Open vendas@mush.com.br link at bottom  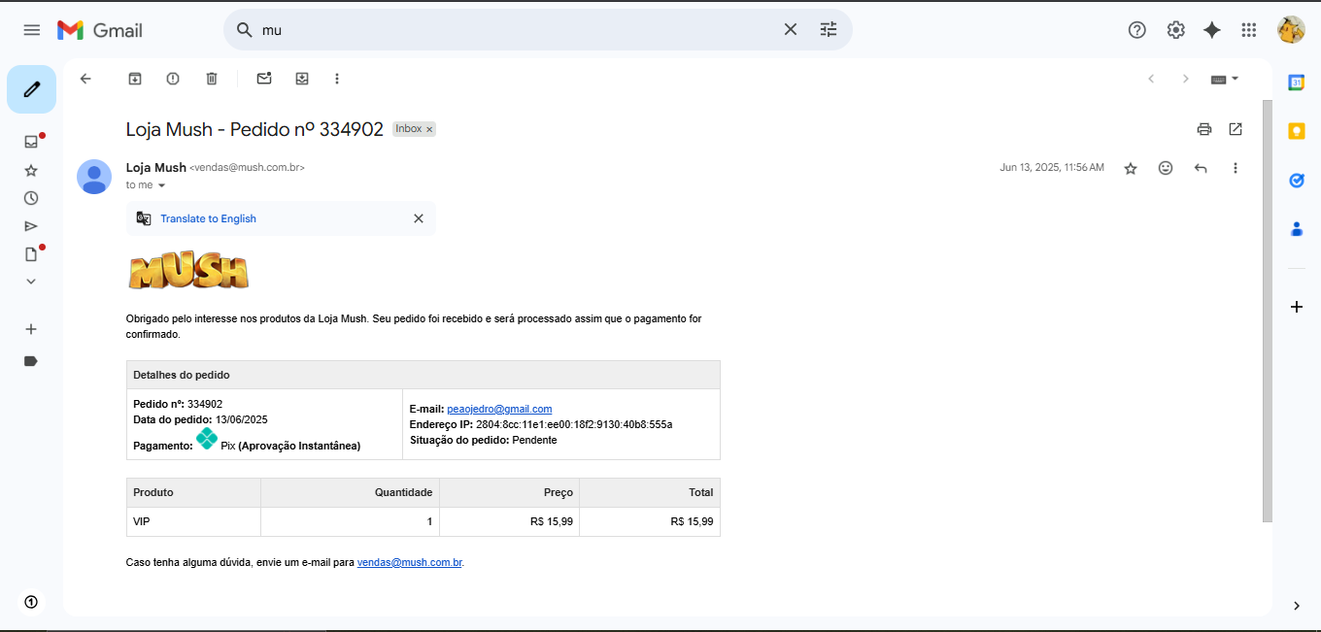pyautogui.click(x=409, y=562)
